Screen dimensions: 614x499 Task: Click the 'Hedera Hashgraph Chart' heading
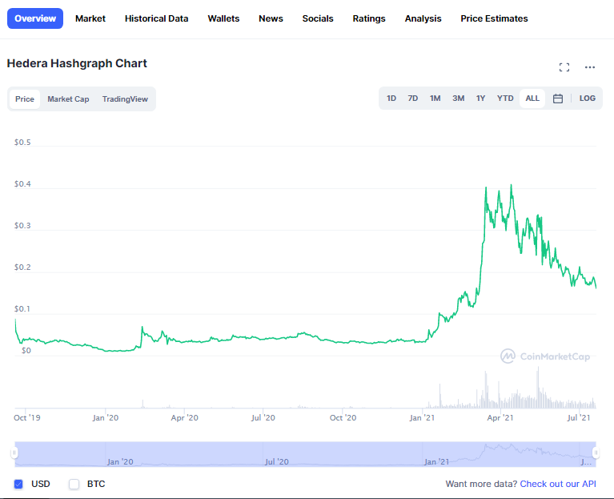(x=77, y=63)
